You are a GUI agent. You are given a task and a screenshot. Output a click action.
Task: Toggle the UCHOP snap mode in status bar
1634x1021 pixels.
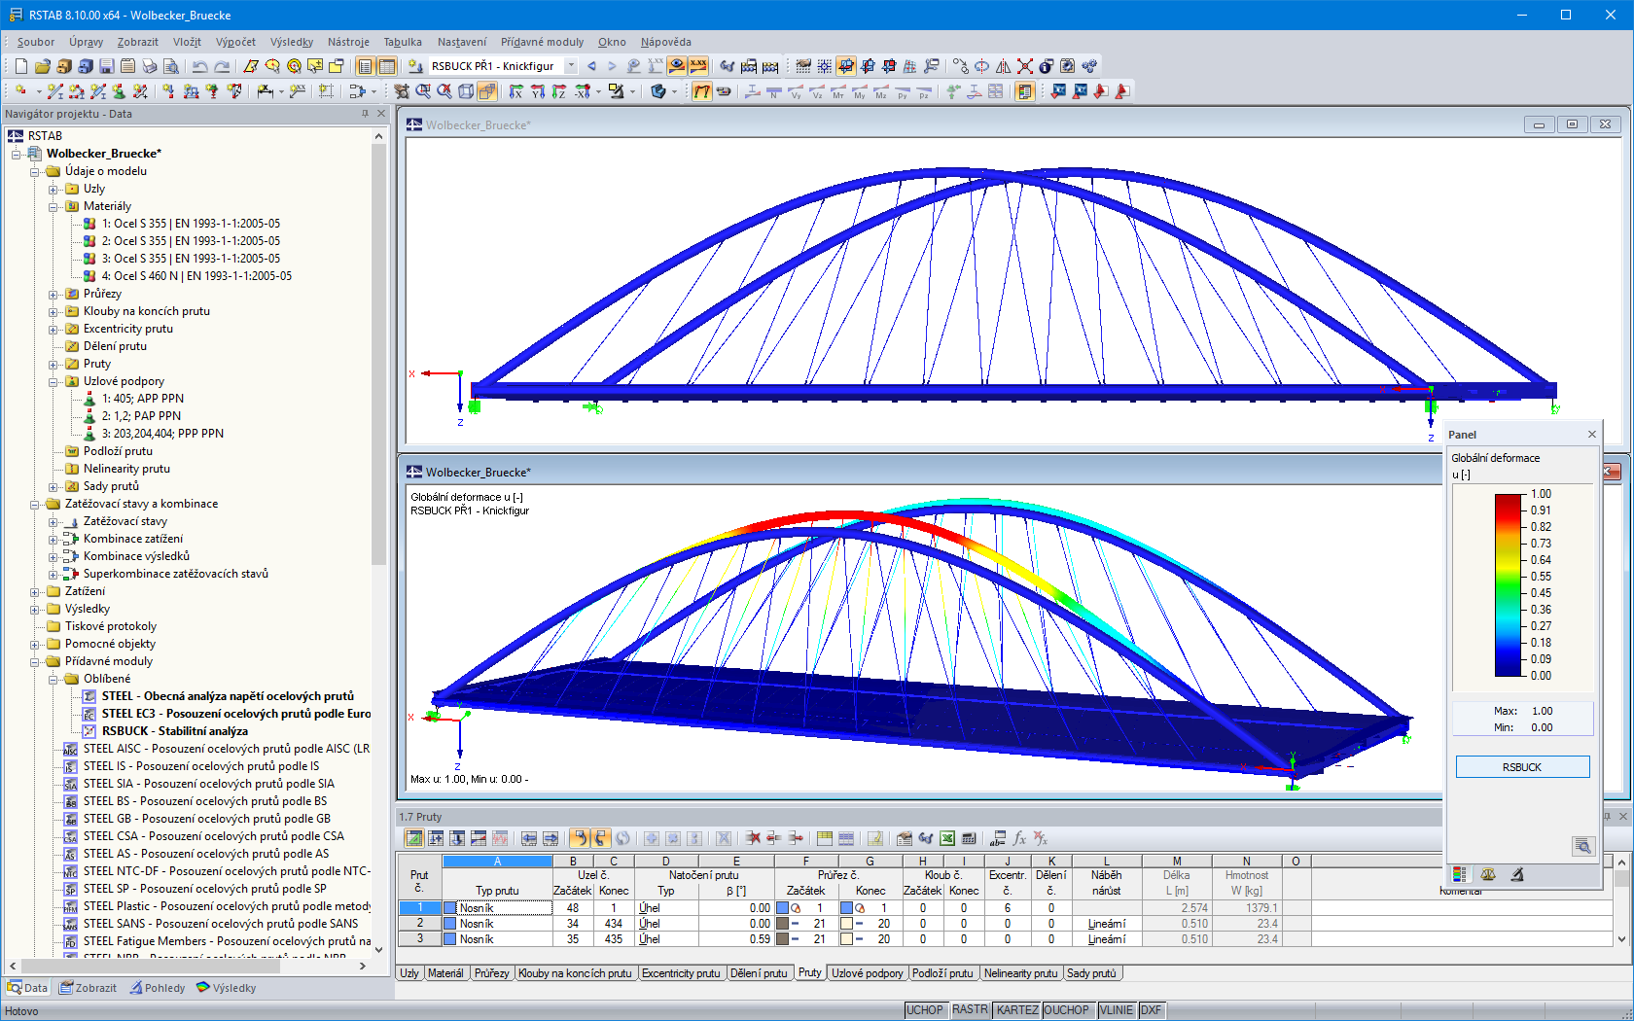click(x=925, y=1010)
